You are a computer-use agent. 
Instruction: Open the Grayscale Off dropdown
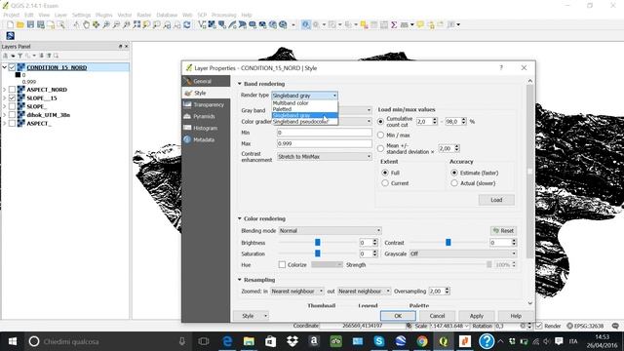tap(463, 253)
